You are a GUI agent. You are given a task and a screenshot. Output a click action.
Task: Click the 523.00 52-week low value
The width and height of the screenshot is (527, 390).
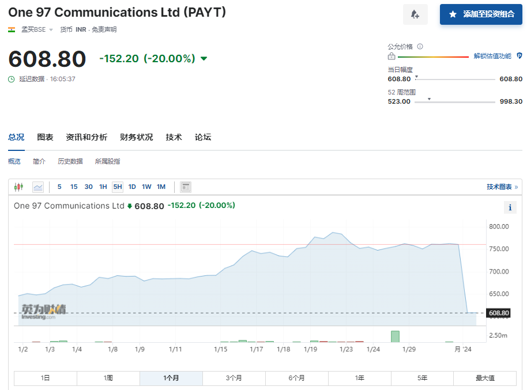[399, 101]
